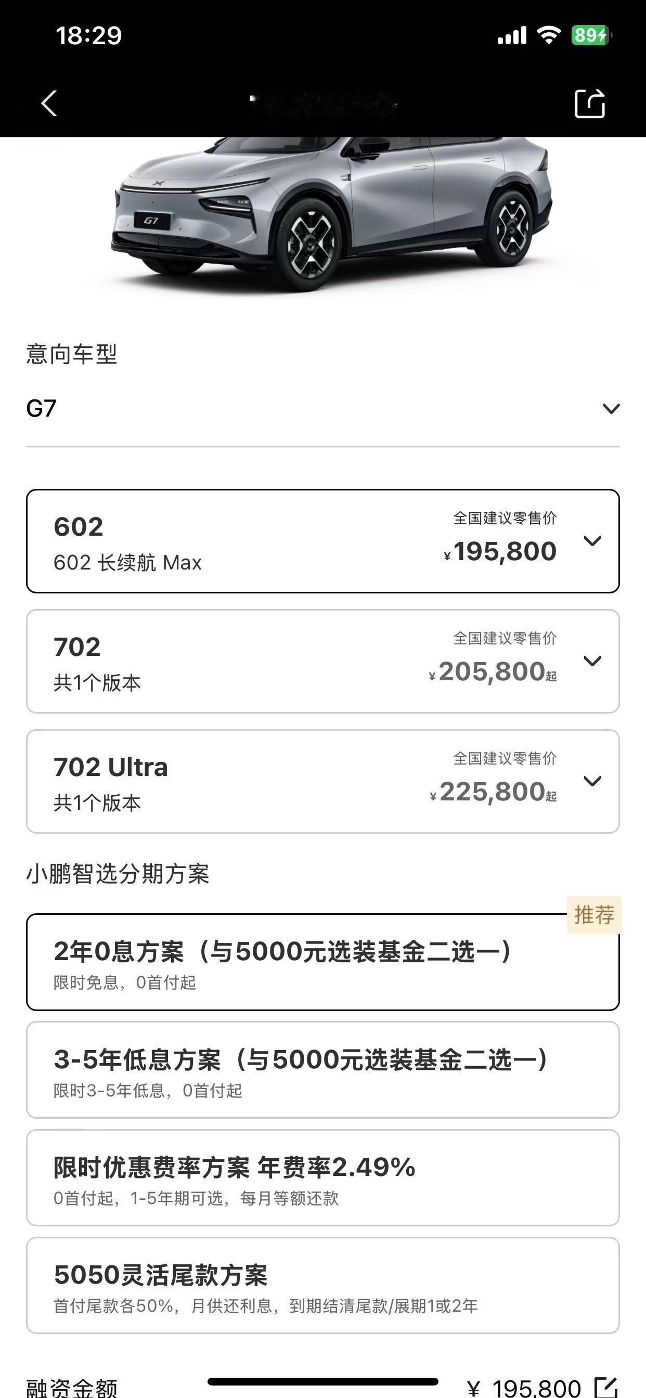Choose the 2年0息方案 installment plan
Screen dimensions: 646x1398
[323, 962]
